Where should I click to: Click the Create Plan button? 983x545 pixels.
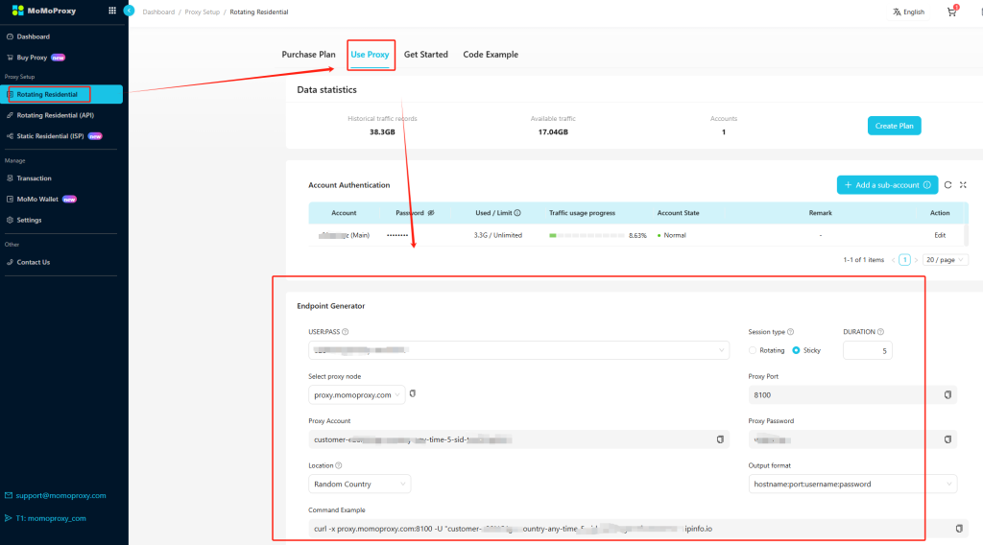coord(894,126)
